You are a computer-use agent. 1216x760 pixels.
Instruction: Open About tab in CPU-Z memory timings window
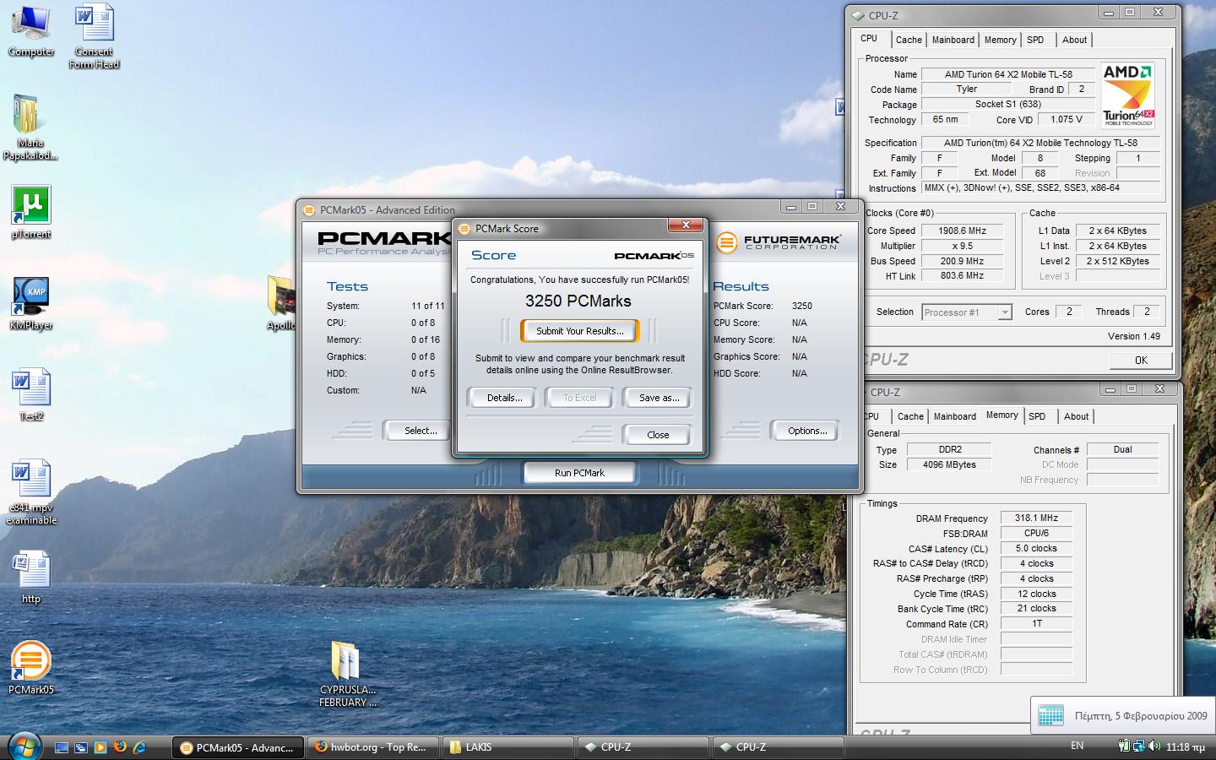(x=1076, y=416)
